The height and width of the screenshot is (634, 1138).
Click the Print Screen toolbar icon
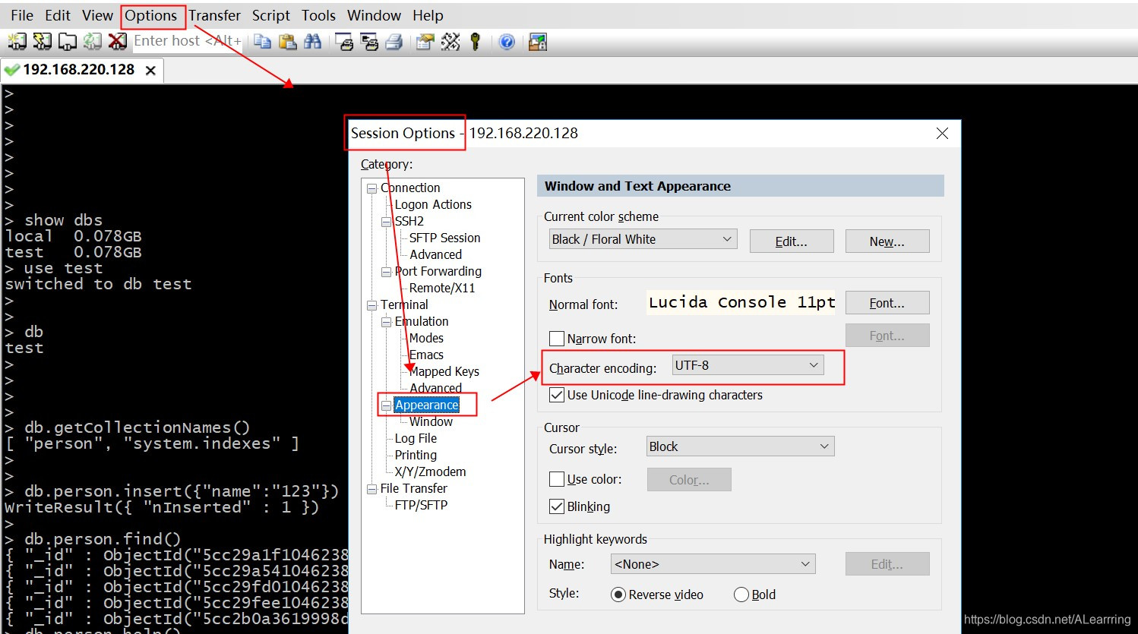click(344, 42)
